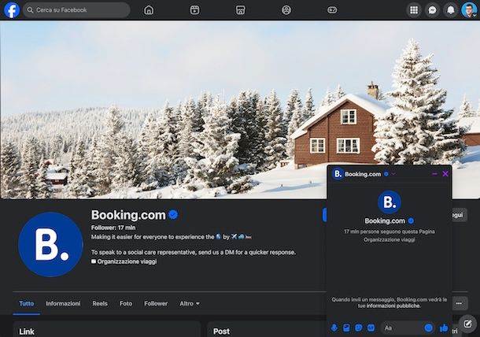Image resolution: width=480 pixels, height=337 pixels.
Task: Open the notifications bell
Action: pyautogui.click(x=451, y=10)
